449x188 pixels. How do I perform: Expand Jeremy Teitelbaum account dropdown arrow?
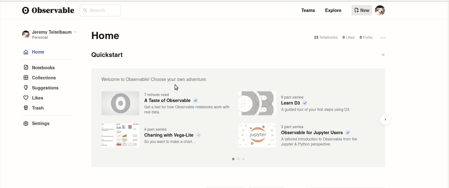coord(75,32)
